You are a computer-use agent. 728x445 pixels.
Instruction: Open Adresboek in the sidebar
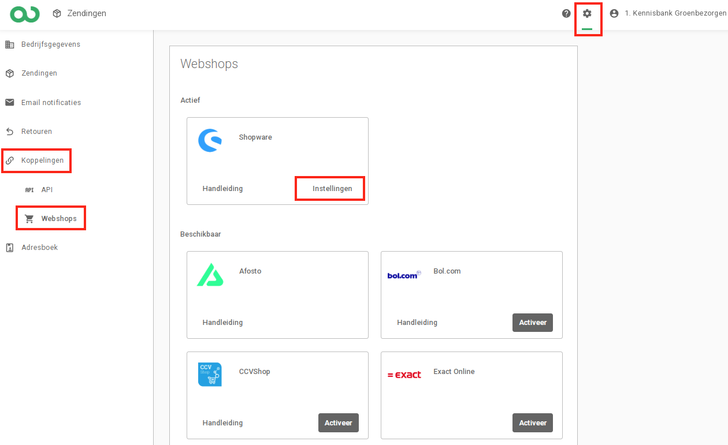coord(39,248)
